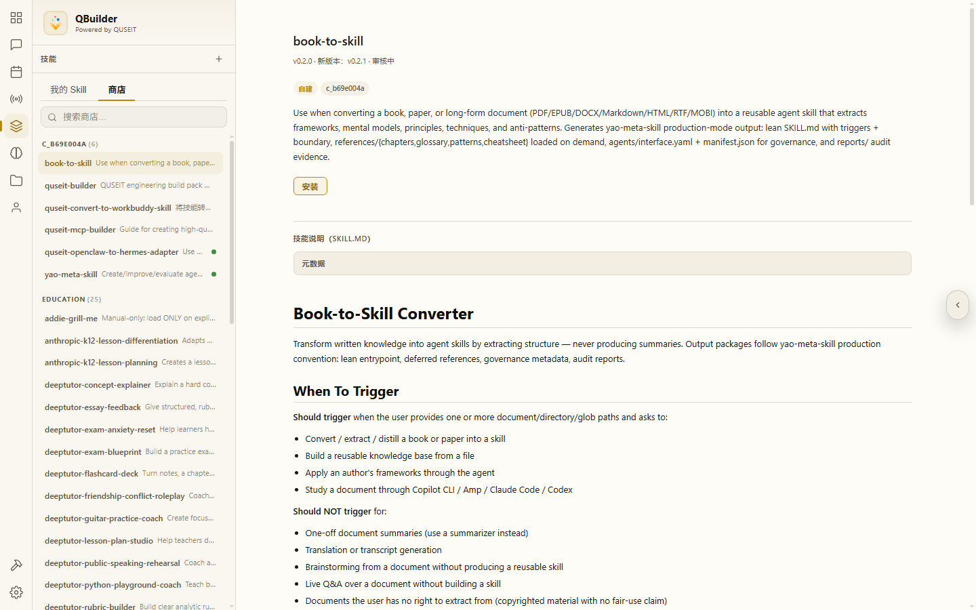Screen dimensions: 976x610
Task: Select anthropic-k12-lesson-differentiation entry
Action: click(x=130, y=341)
